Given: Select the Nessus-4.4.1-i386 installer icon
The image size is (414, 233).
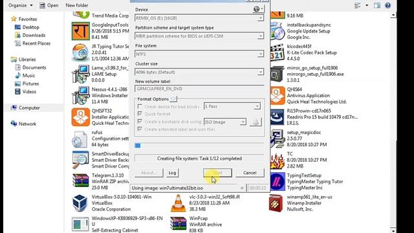Looking at the screenshot, I should coord(80,95).
